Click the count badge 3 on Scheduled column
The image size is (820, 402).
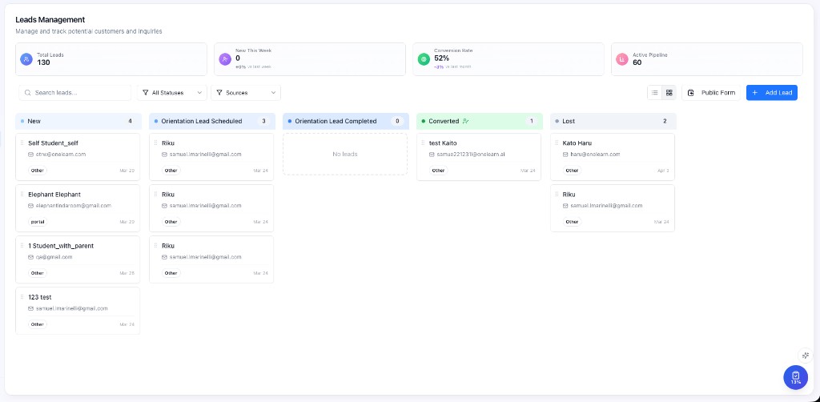pyautogui.click(x=263, y=121)
